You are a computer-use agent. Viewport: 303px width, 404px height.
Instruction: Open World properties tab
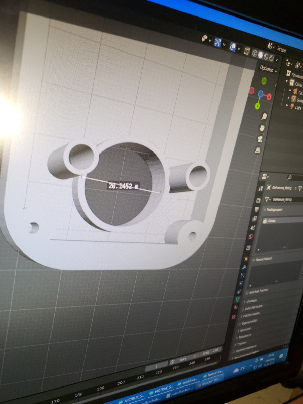[251, 236]
